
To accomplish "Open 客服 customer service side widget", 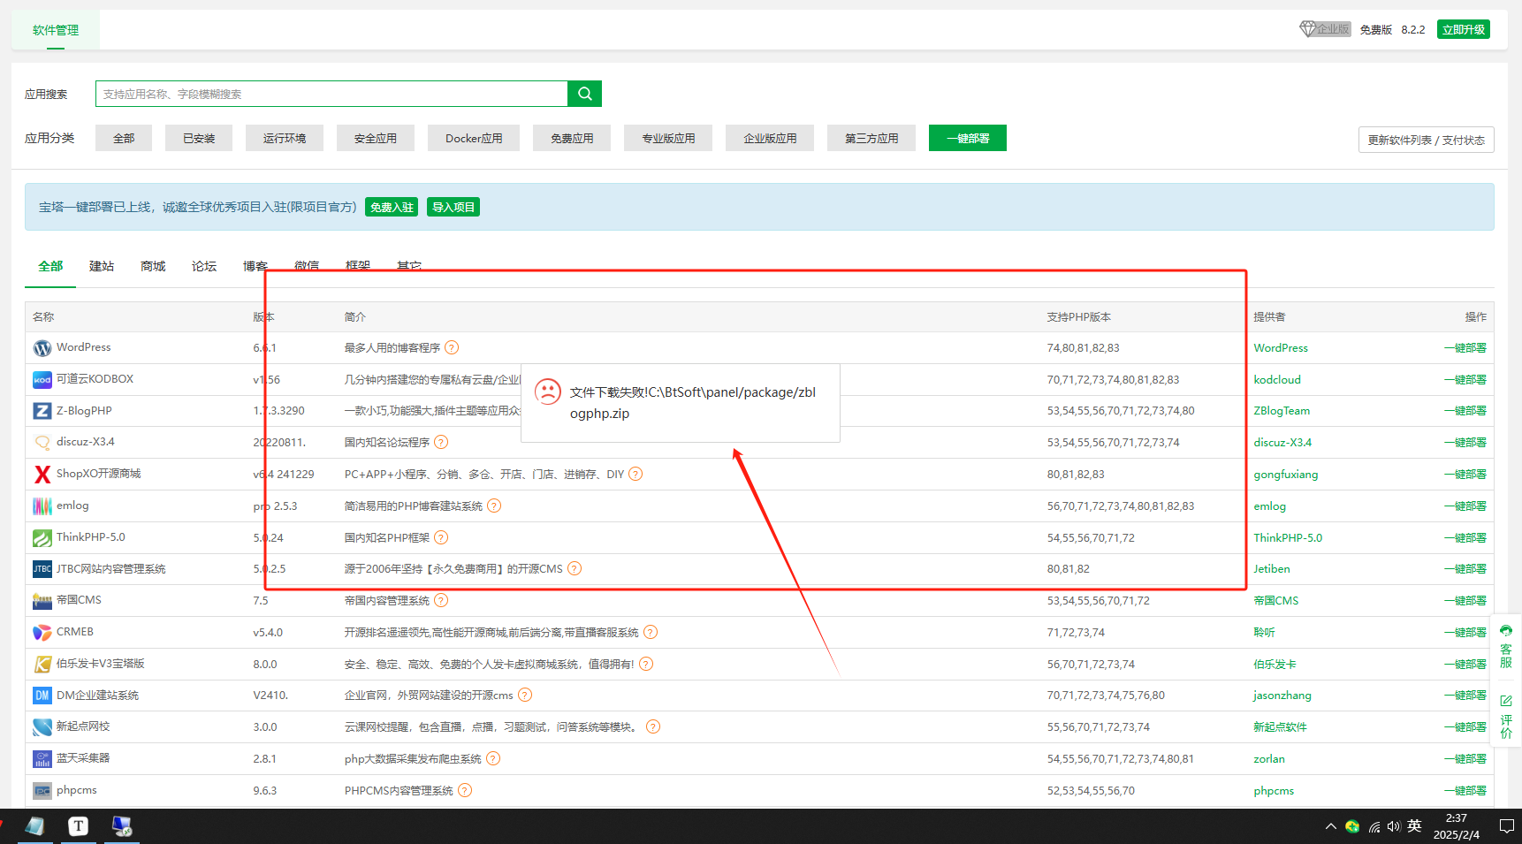I will (1506, 647).
